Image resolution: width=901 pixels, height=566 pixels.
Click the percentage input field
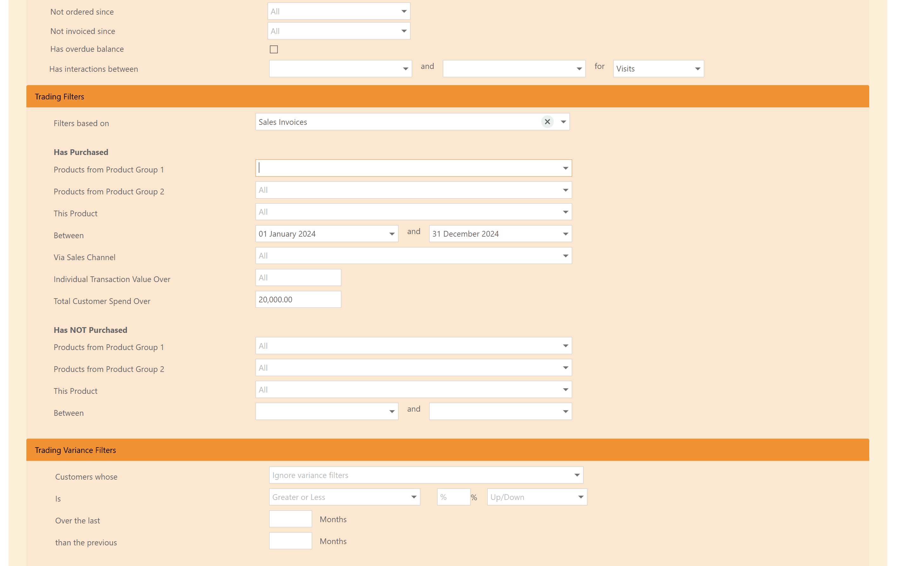click(x=453, y=497)
